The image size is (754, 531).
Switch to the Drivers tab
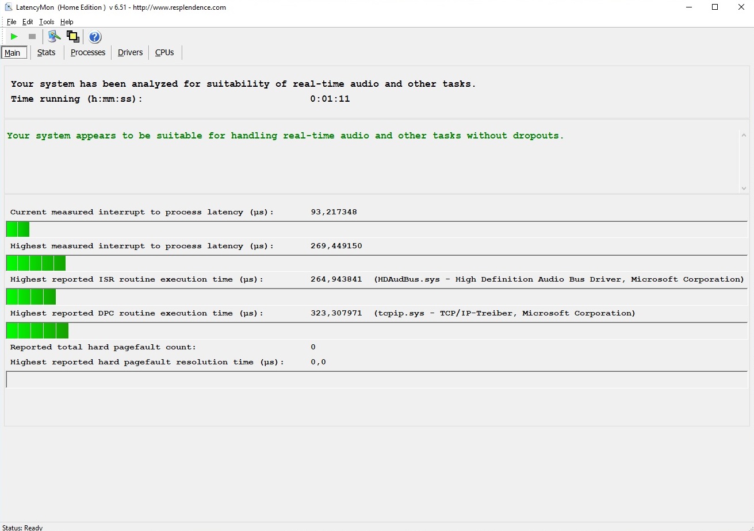[x=130, y=52]
